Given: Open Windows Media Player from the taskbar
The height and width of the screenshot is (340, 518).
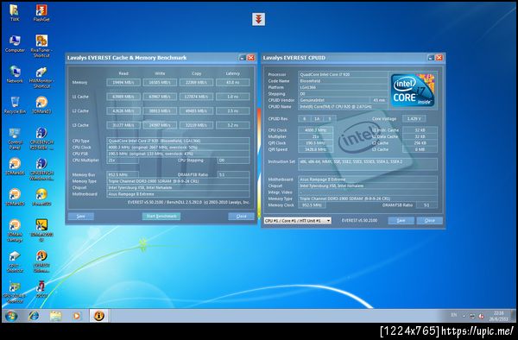Looking at the screenshot, I should [77, 316].
